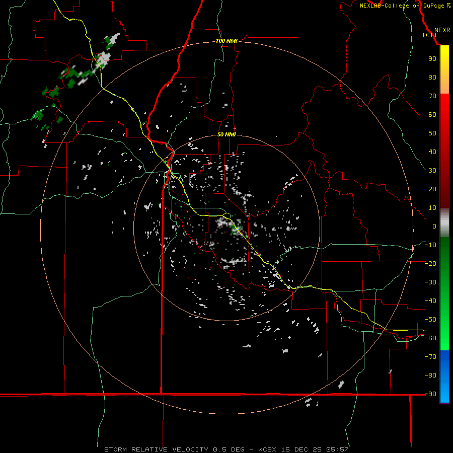Click the 15 DEC 25 date stamp

point(301,449)
